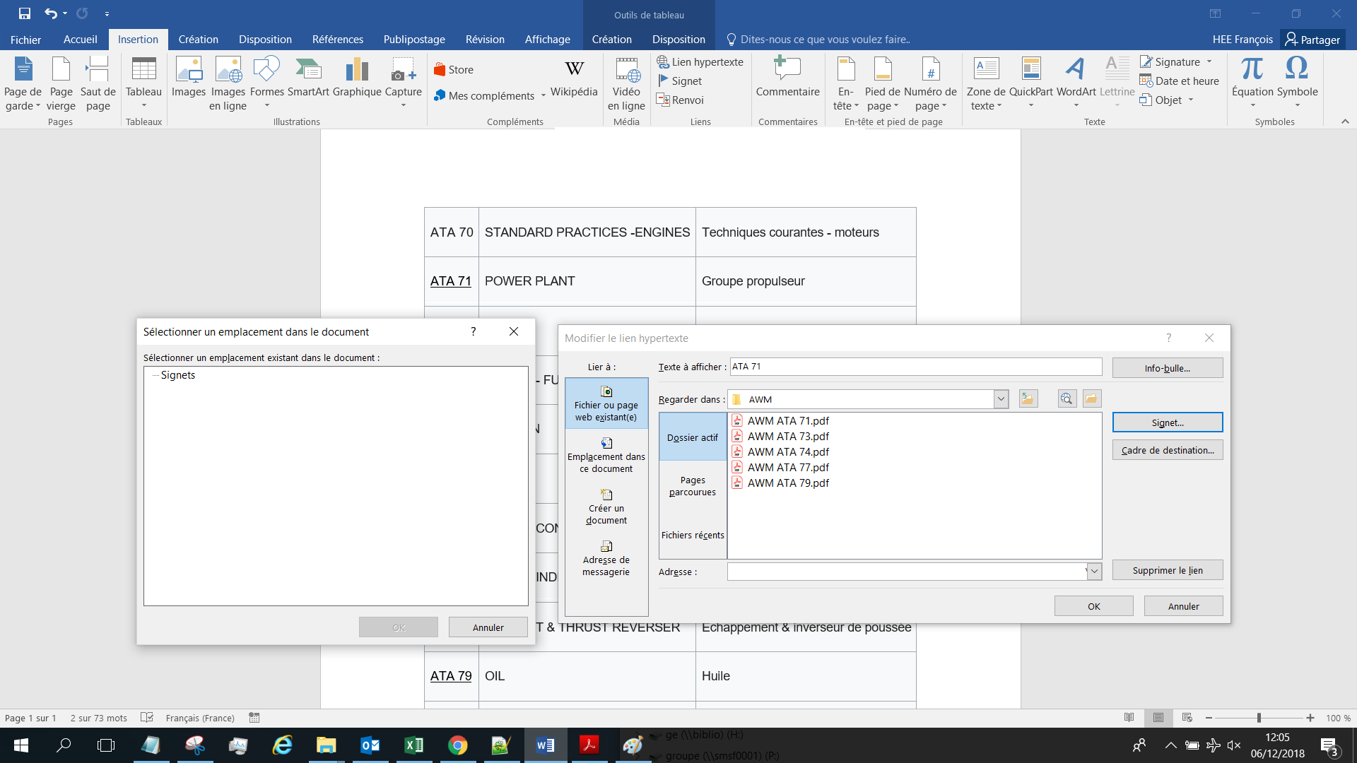
Task: Click the Supprimer le lien button
Action: pyautogui.click(x=1168, y=569)
